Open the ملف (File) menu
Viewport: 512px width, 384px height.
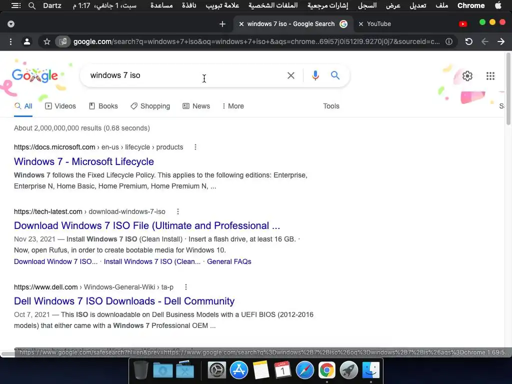[442, 5]
